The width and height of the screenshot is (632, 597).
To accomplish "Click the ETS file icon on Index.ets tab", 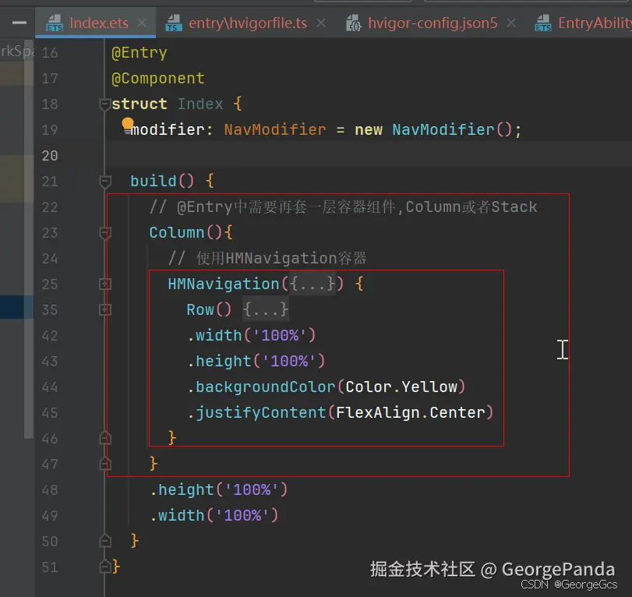I will [x=55, y=23].
